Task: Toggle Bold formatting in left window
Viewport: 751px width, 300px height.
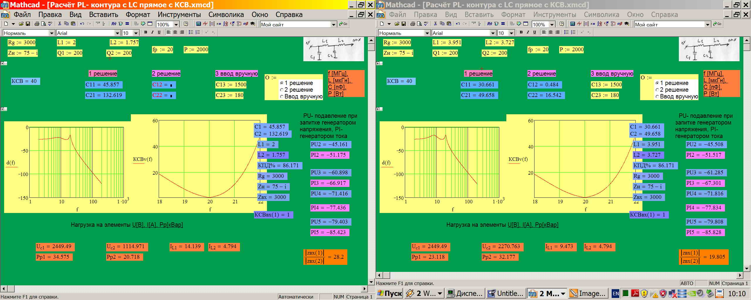Action: [x=146, y=33]
